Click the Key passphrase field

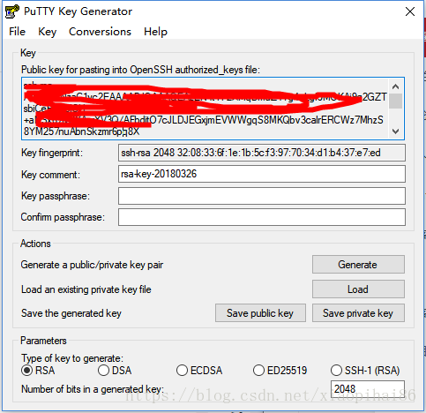click(x=262, y=196)
